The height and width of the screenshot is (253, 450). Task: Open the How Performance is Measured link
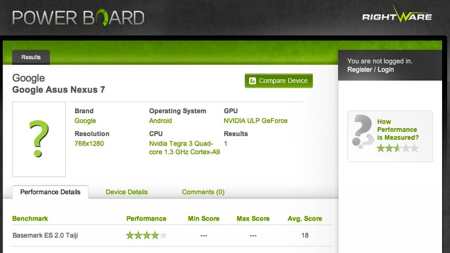tap(398, 130)
